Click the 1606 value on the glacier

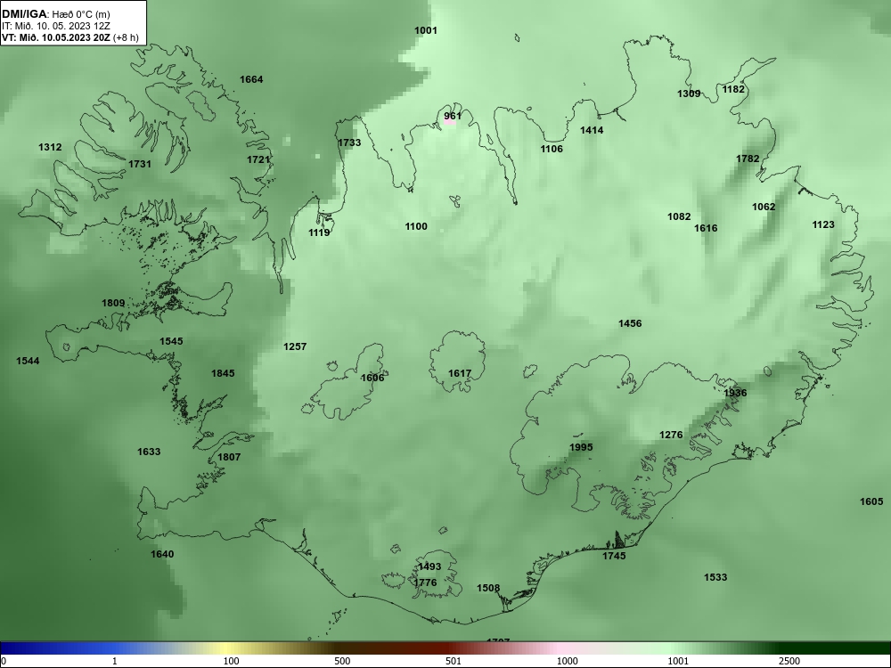pyautogui.click(x=372, y=378)
